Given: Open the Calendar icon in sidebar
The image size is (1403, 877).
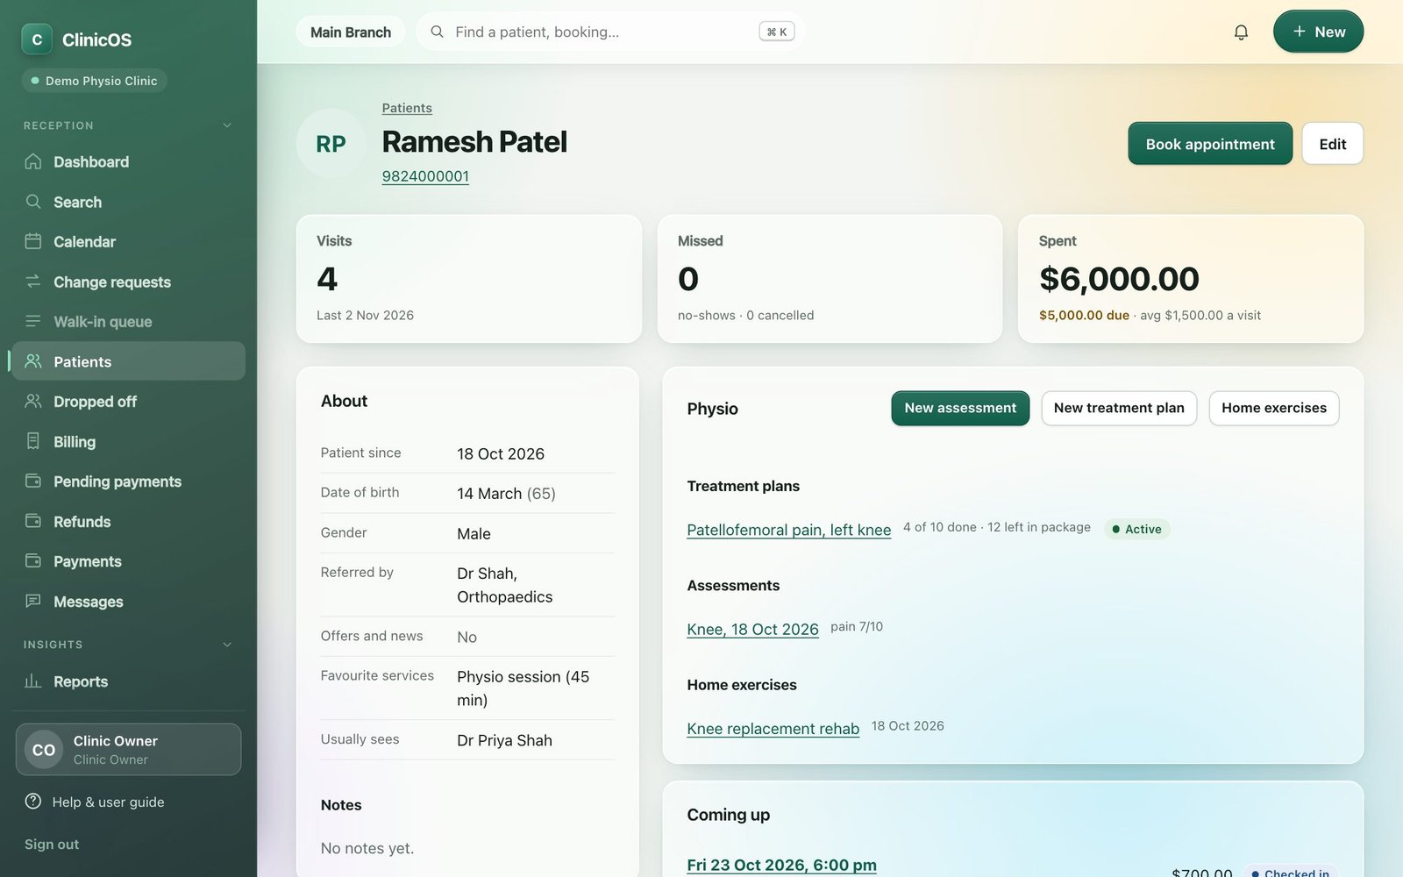Looking at the screenshot, I should pos(33,241).
